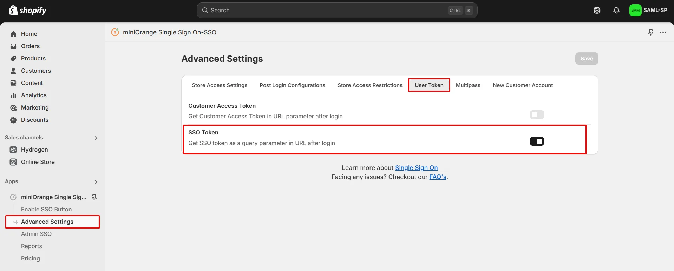This screenshot has height=271, width=674.
Task: Open Reports page in app menu
Action: point(32,246)
